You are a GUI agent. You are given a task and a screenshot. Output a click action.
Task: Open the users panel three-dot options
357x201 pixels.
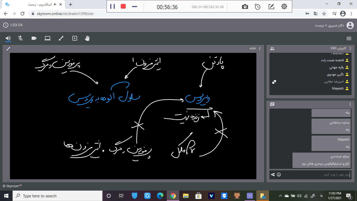tap(350, 48)
